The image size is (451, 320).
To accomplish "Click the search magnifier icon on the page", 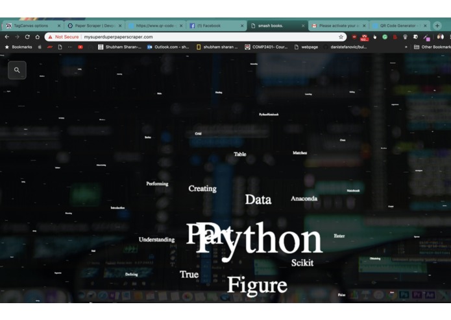I will 17,70.
